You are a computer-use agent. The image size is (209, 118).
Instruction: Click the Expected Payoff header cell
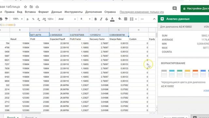59,39
